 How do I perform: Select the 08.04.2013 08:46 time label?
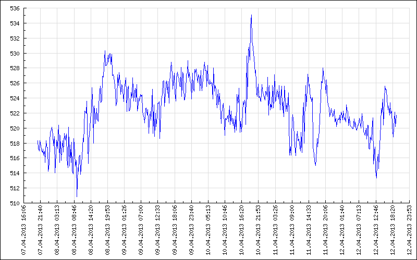click(x=74, y=229)
